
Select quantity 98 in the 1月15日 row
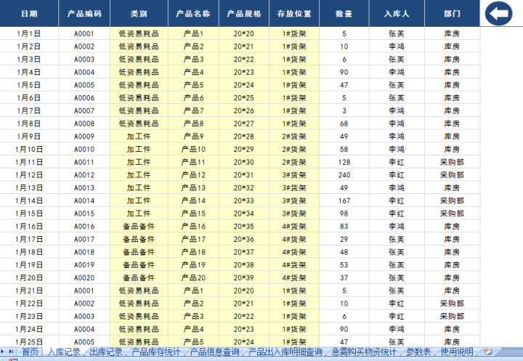(344, 214)
